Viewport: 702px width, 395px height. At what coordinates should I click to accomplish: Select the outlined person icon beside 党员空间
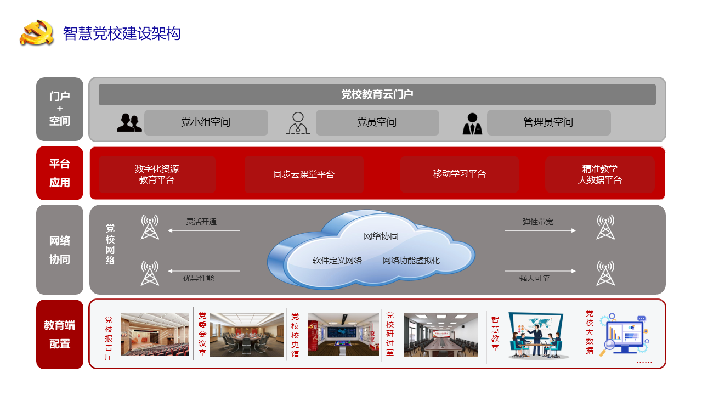(x=298, y=123)
